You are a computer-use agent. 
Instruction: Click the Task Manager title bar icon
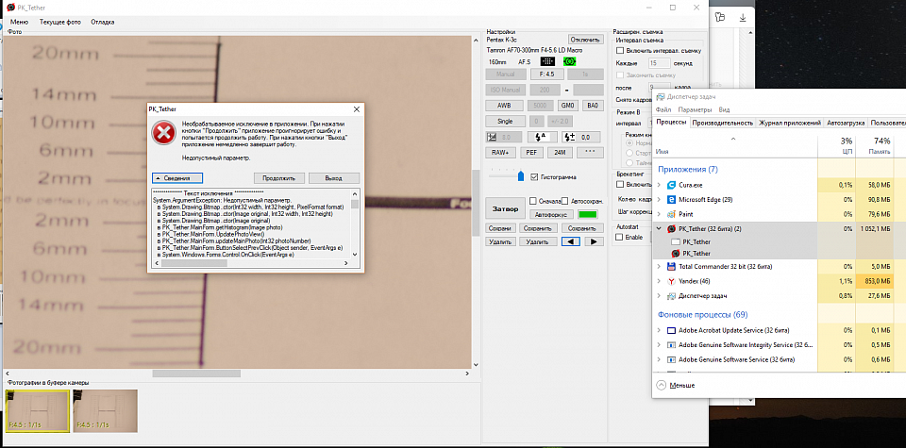660,97
